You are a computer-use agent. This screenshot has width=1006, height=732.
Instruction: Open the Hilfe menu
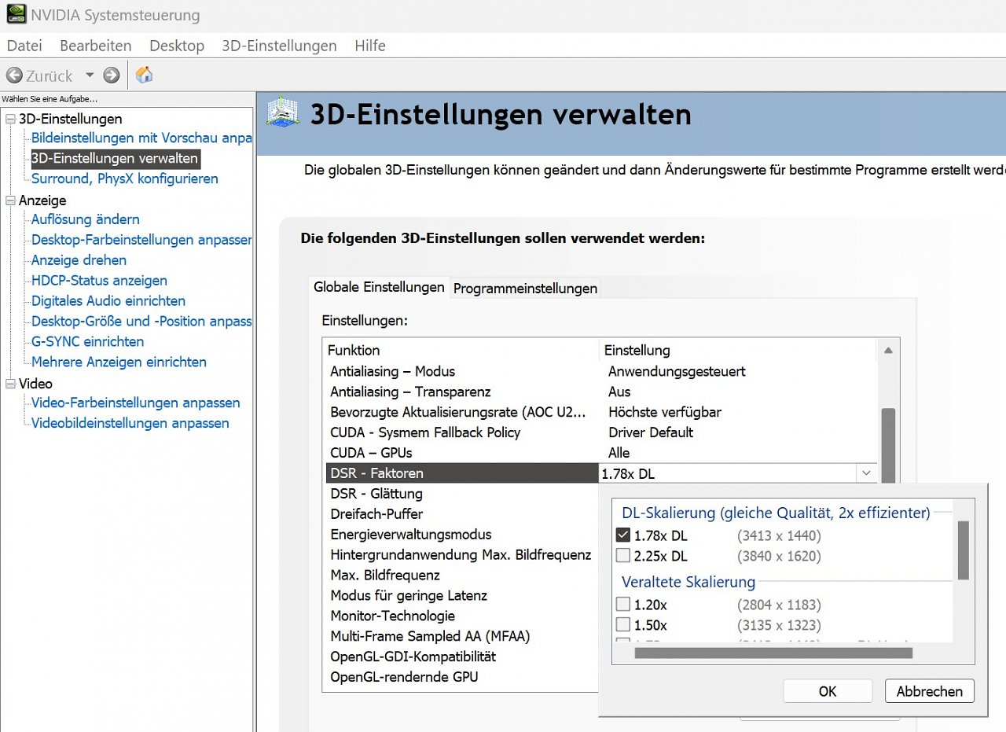(370, 46)
